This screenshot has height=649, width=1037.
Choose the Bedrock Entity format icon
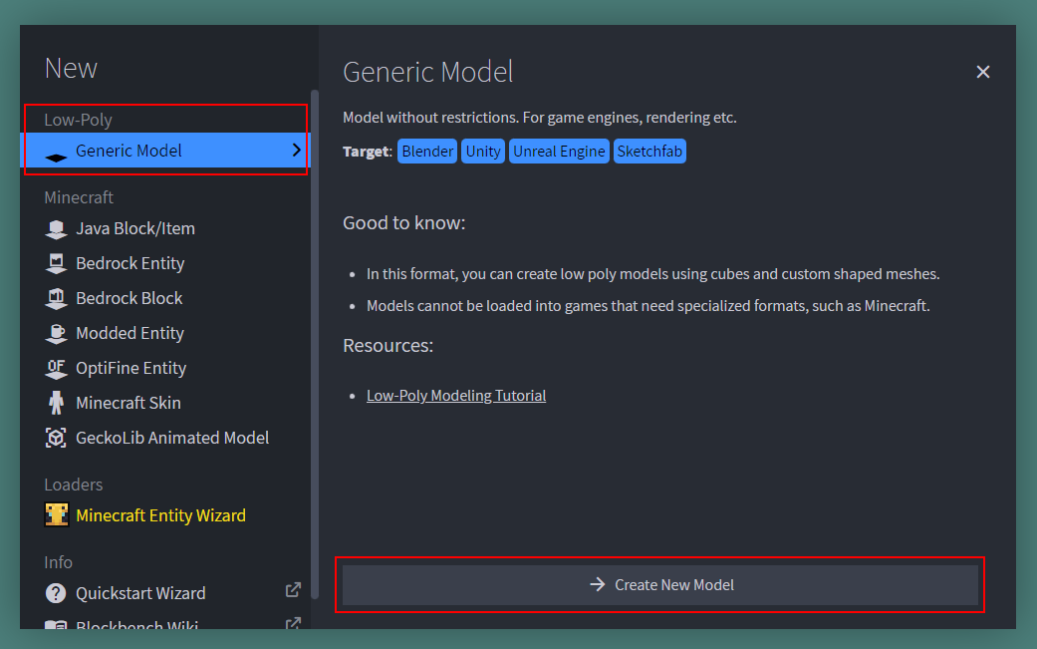56,264
